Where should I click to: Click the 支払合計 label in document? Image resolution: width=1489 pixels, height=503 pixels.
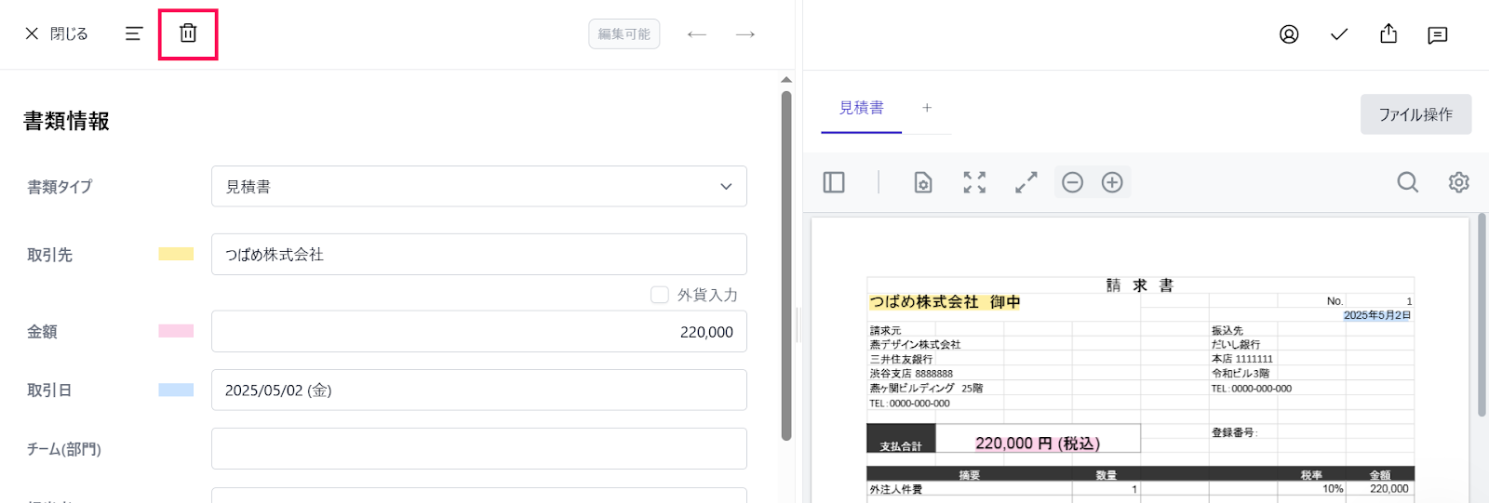click(x=901, y=446)
